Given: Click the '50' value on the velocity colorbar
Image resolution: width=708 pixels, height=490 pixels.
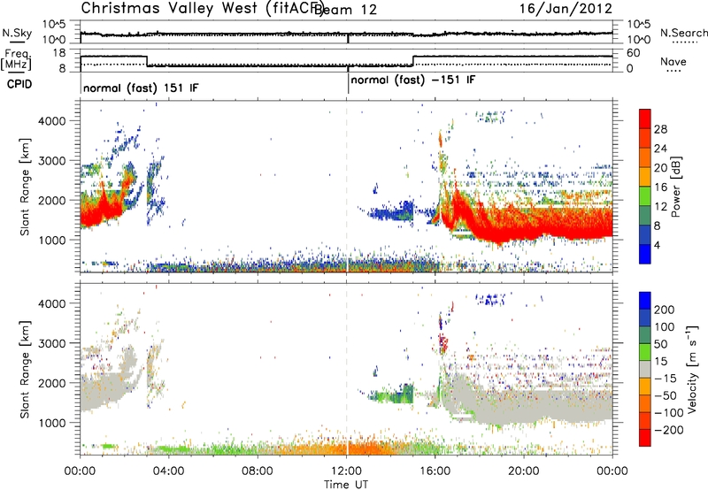Looking at the screenshot, I should pos(661,344).
